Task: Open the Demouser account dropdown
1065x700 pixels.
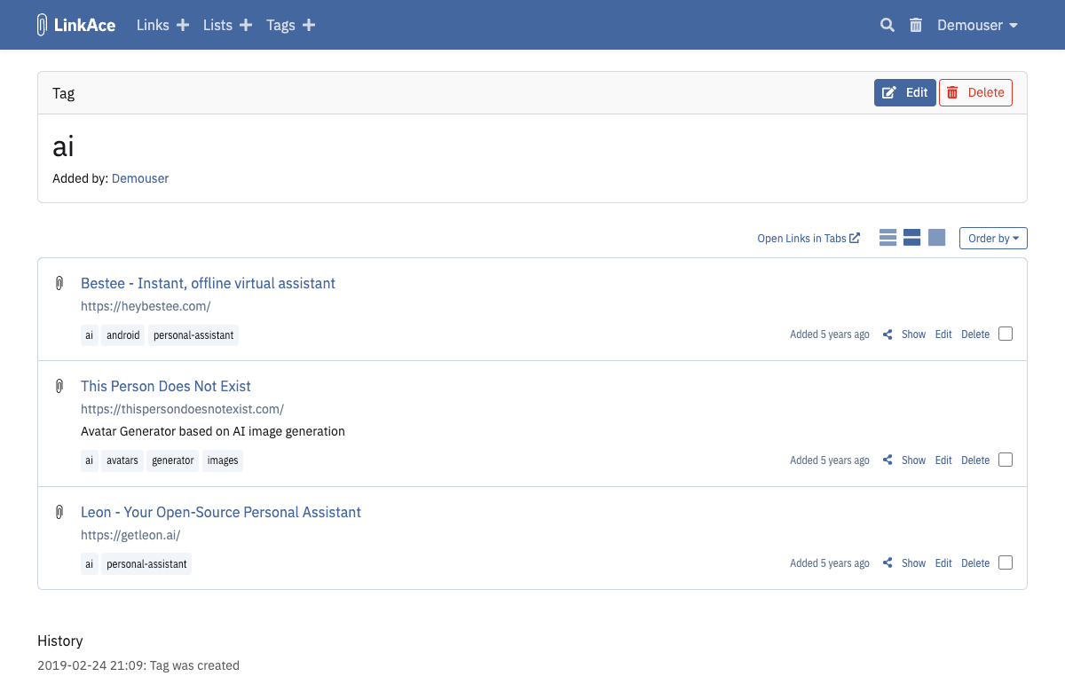Action: pyautogui.click(x=976, y=26)
